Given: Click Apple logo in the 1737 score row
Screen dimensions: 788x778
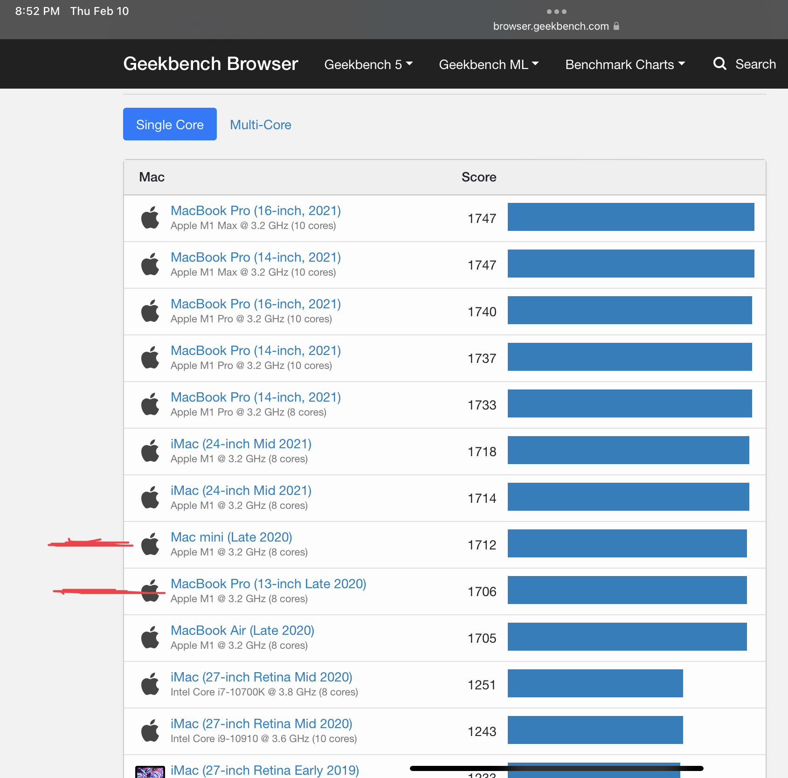Looking at the screenshot, I should (x=150, y=357).
